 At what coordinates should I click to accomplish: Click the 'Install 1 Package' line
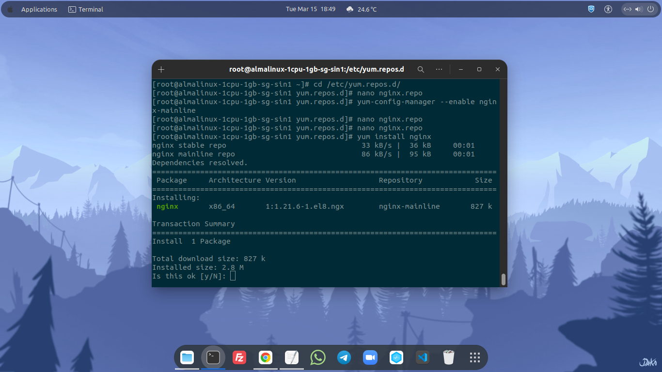(191, 241)
